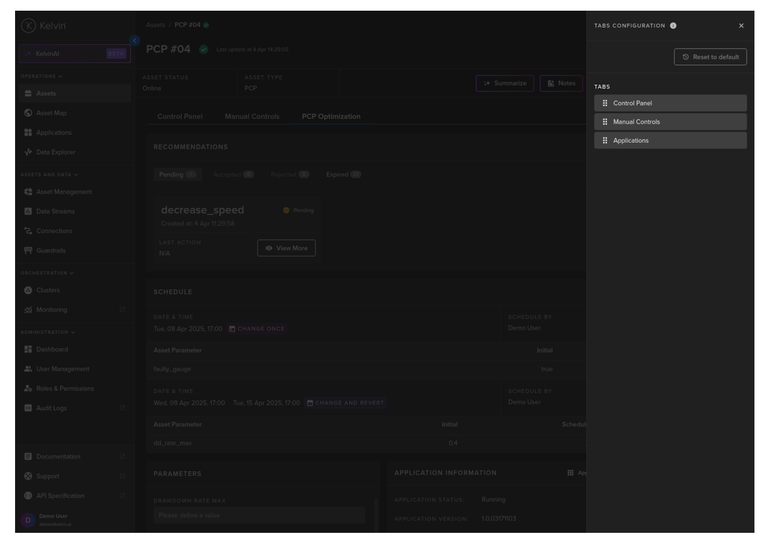Click Reset to default button
The image size is (770, 544).
tap(710, 57)
